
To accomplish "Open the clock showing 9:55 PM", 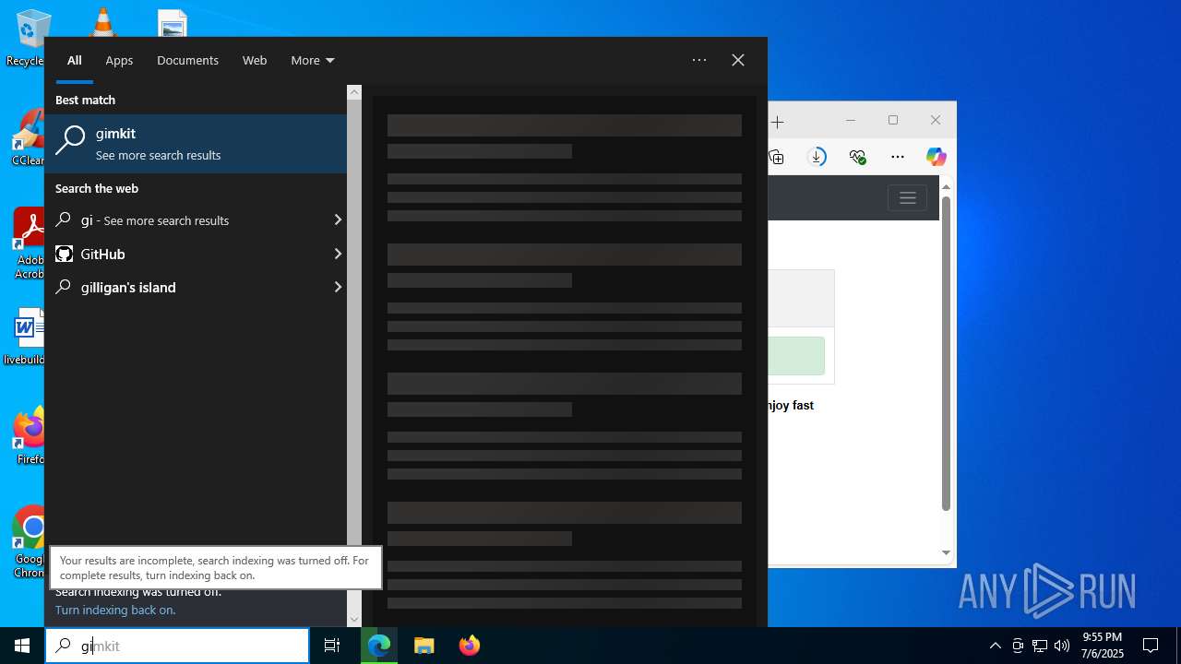I will (x=1102, y=646).
